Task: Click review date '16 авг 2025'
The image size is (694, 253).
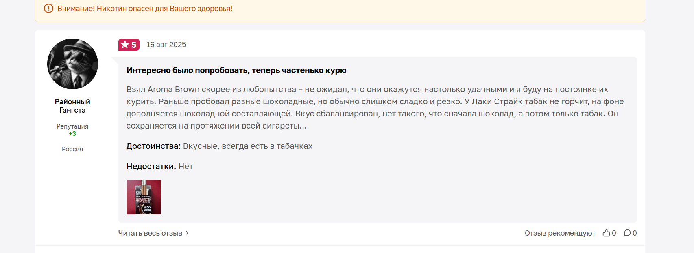Action: [166, 45]
